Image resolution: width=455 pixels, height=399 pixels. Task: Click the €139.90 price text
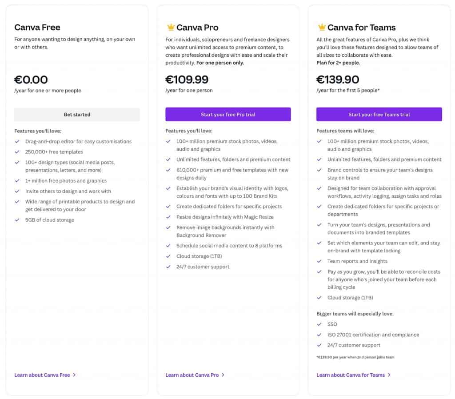337,80
